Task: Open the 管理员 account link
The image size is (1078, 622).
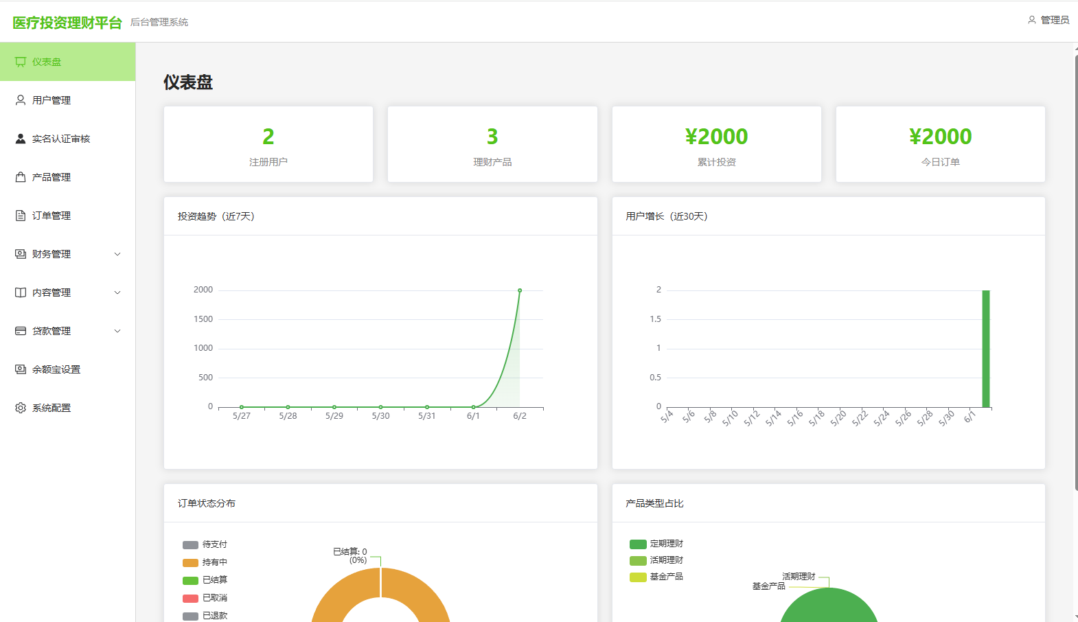Action: point(1048,20)
